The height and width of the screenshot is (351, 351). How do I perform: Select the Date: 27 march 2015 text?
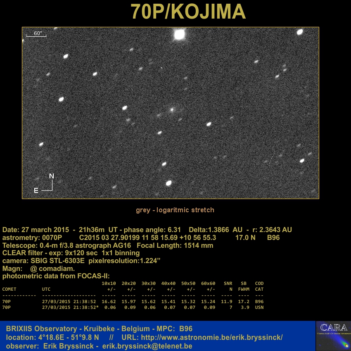pyautogui.click(x=36, y=230)
